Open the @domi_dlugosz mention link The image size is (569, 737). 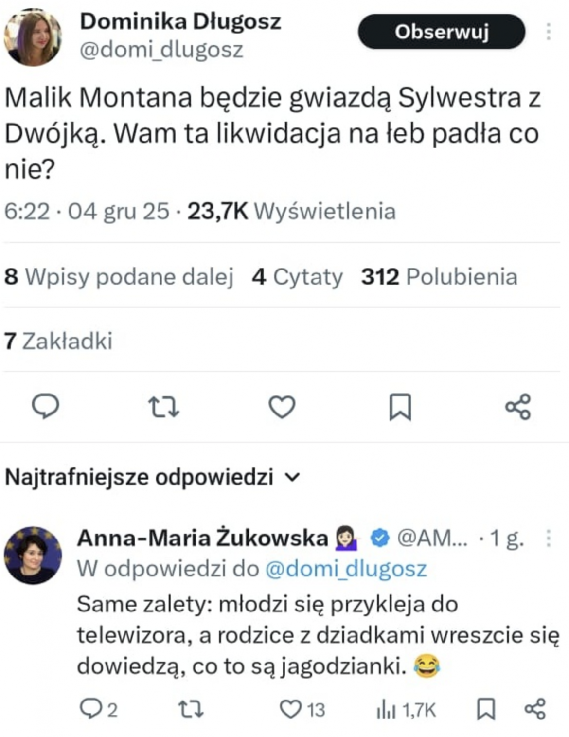(x=346, y=569)
